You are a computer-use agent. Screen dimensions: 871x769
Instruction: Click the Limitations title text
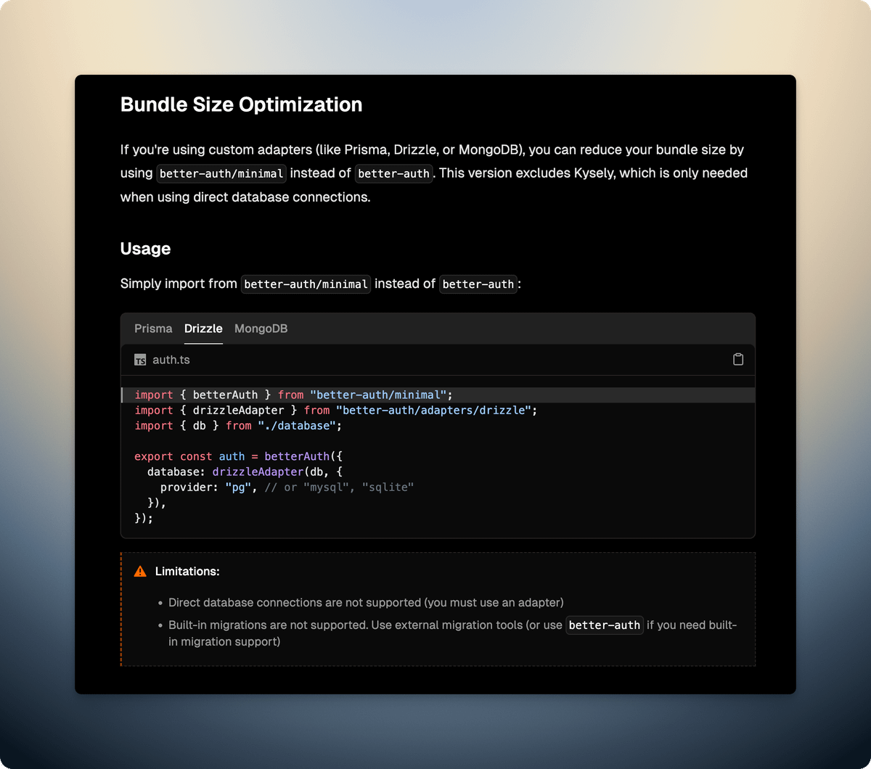(187, 572)
